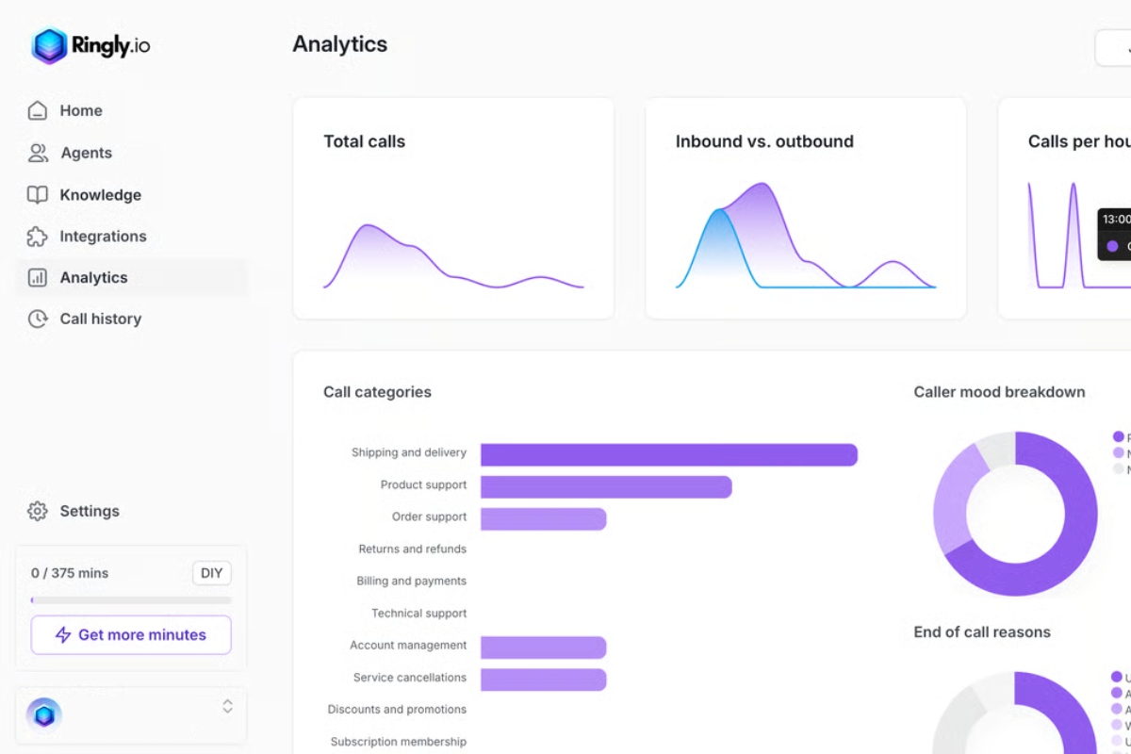Open the Agents menu item
Viewport: 1131px width, 754px height.
132,153
